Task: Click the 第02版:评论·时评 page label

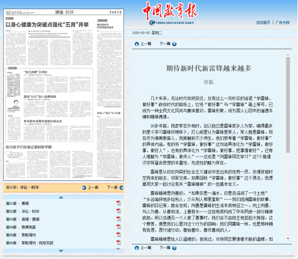Action: point(22,188)
